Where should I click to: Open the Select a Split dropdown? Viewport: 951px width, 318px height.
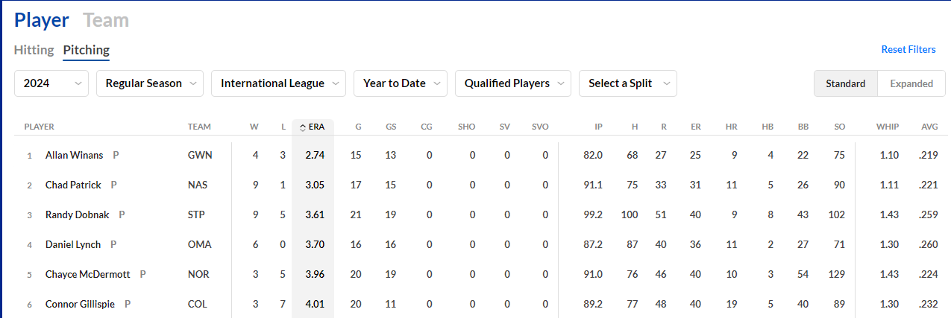tap(627, 83)
